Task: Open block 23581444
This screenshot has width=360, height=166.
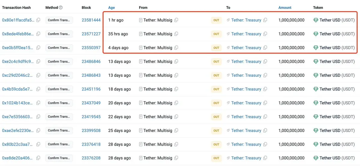Action: pos(91,20)
